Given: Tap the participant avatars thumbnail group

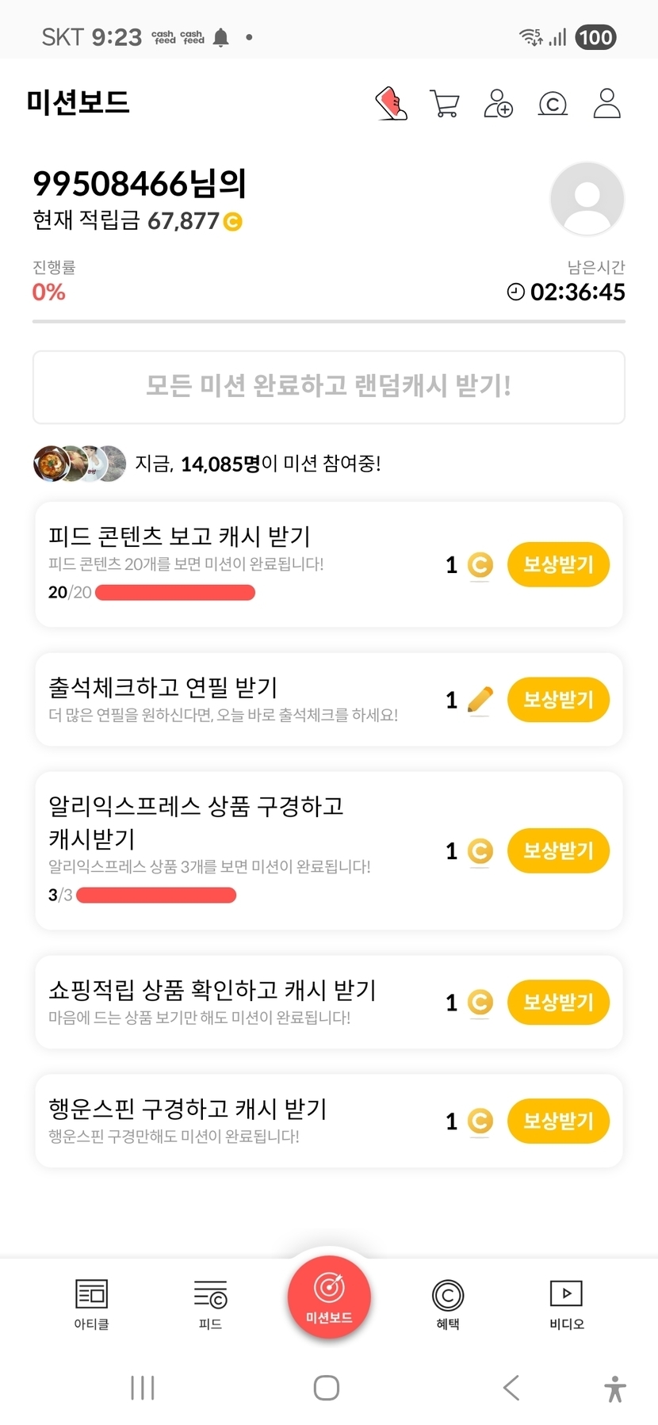Looking at the screenshot, I should [79, 464].
